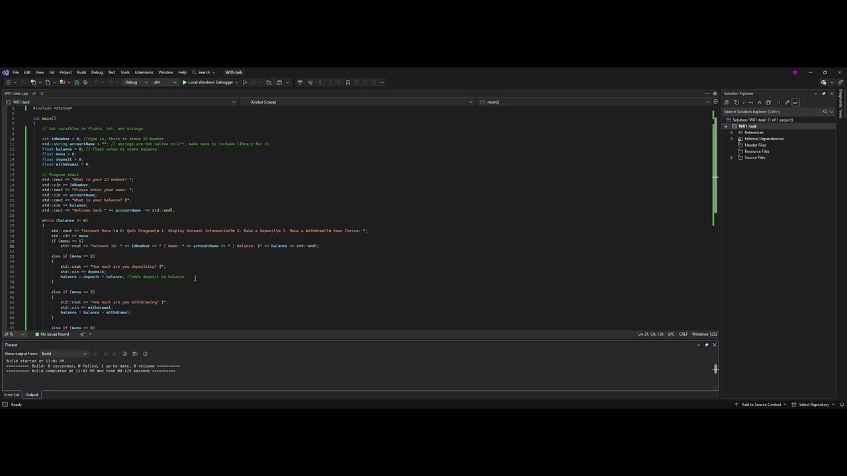847x476 pixels.
Task: Toggle a bookmark via the toolbar bookmark icon
Action: pos(348,82)
